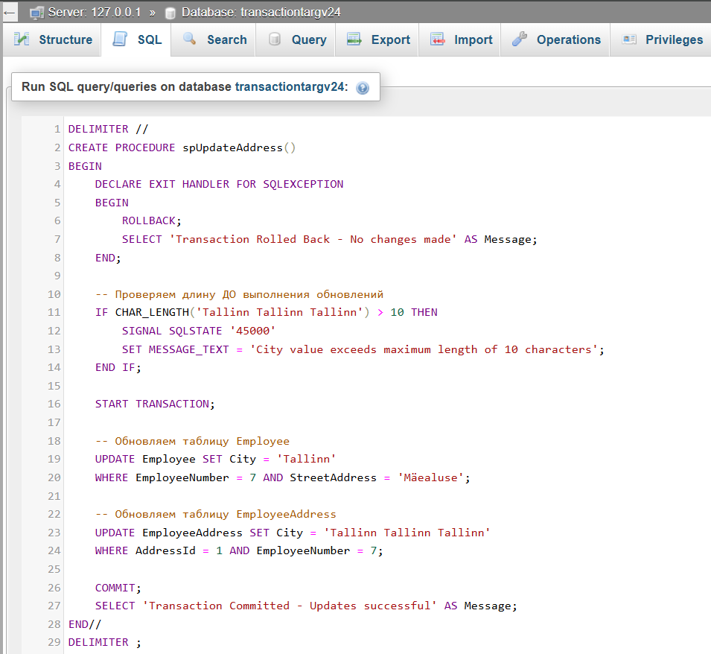
Task: Click the END// line
Action: 84,624
